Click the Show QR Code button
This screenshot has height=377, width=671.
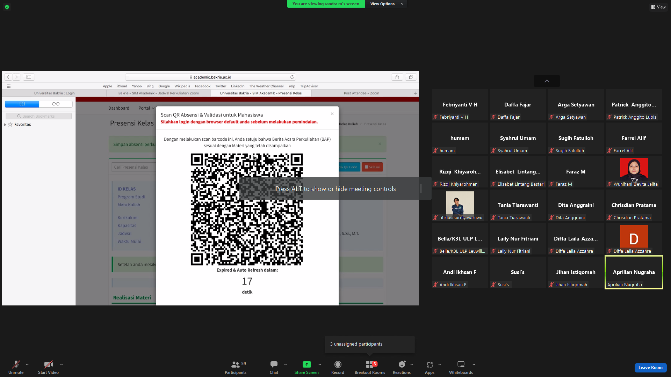[348, 167]
